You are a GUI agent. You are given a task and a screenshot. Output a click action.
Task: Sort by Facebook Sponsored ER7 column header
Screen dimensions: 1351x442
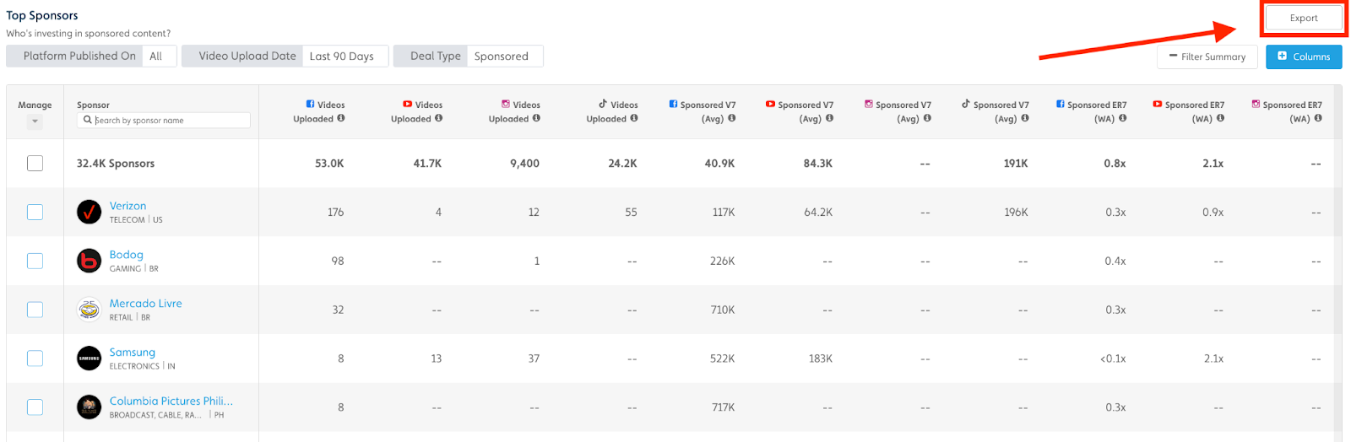pos(1095,111)
